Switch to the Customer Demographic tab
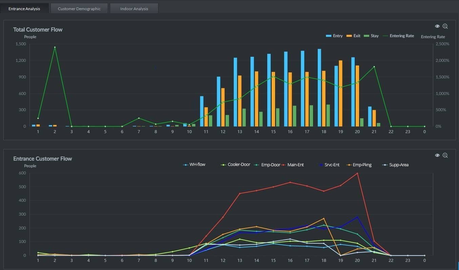This screenshot has width=459, height=270. (x=79, y=8)
